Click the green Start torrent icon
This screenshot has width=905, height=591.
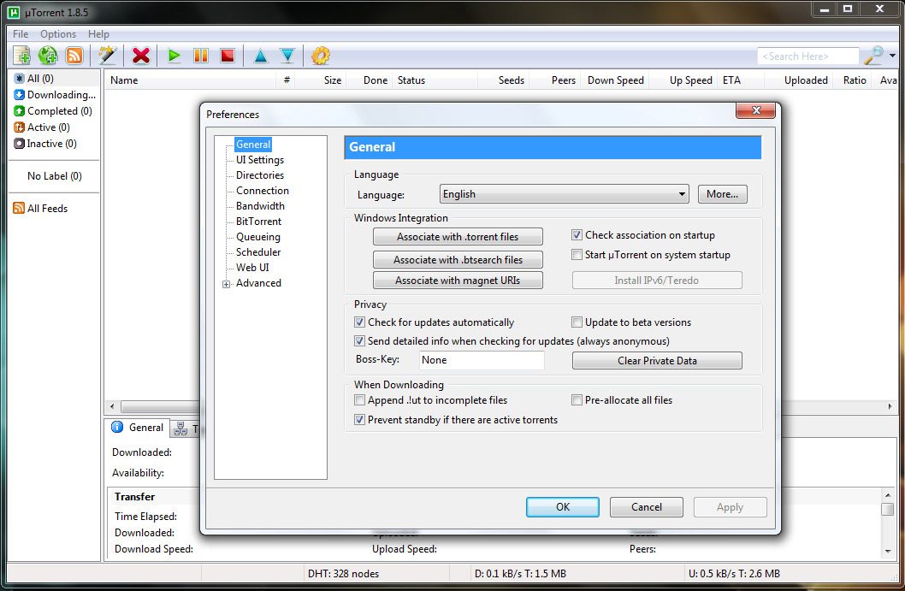coord(174,56)
